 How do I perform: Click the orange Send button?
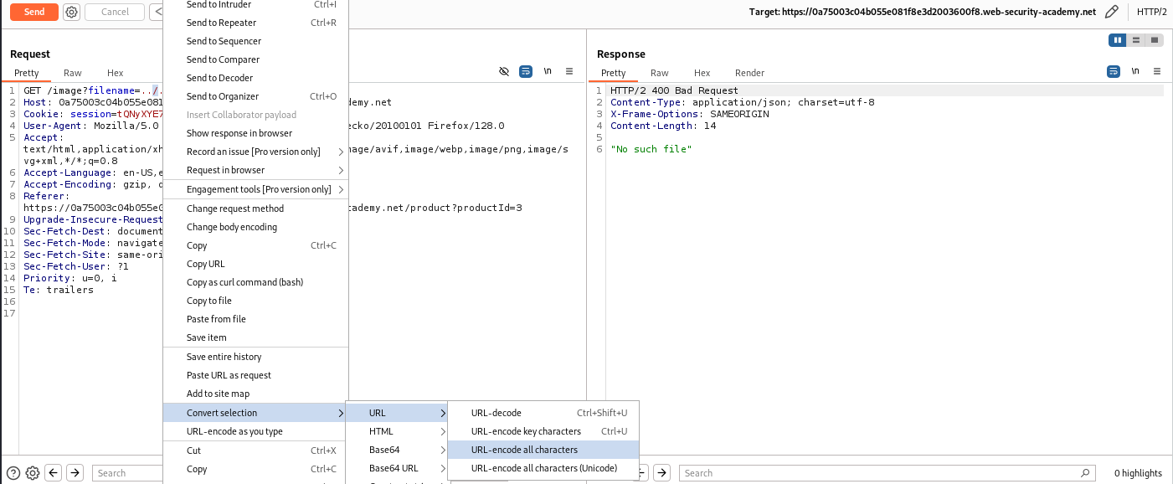(x=34, y=12)
